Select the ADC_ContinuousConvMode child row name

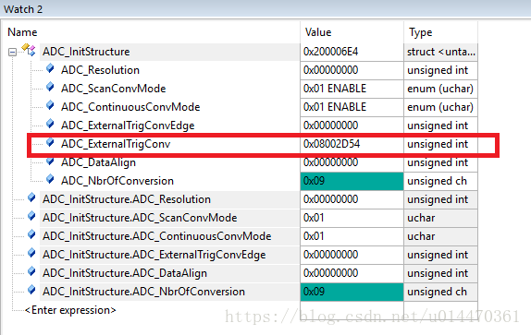130,107
